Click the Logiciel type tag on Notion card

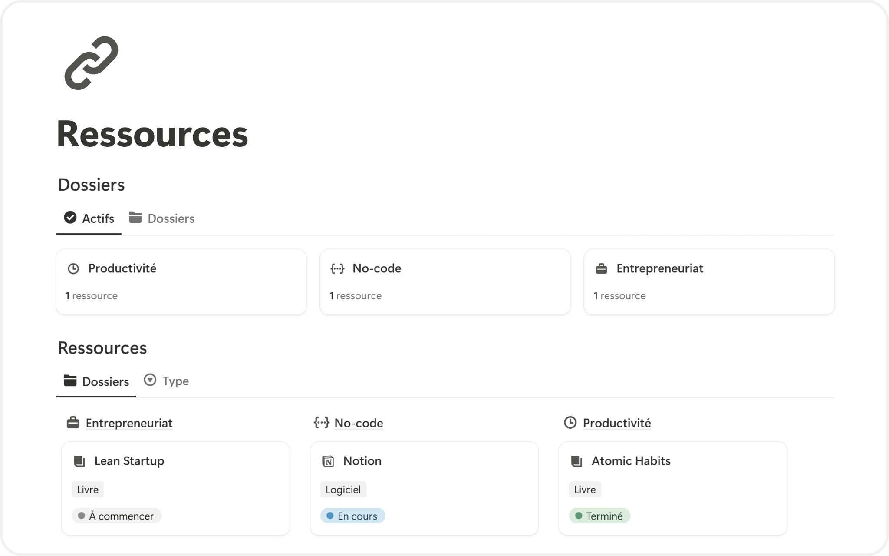(x=343, y=490)
